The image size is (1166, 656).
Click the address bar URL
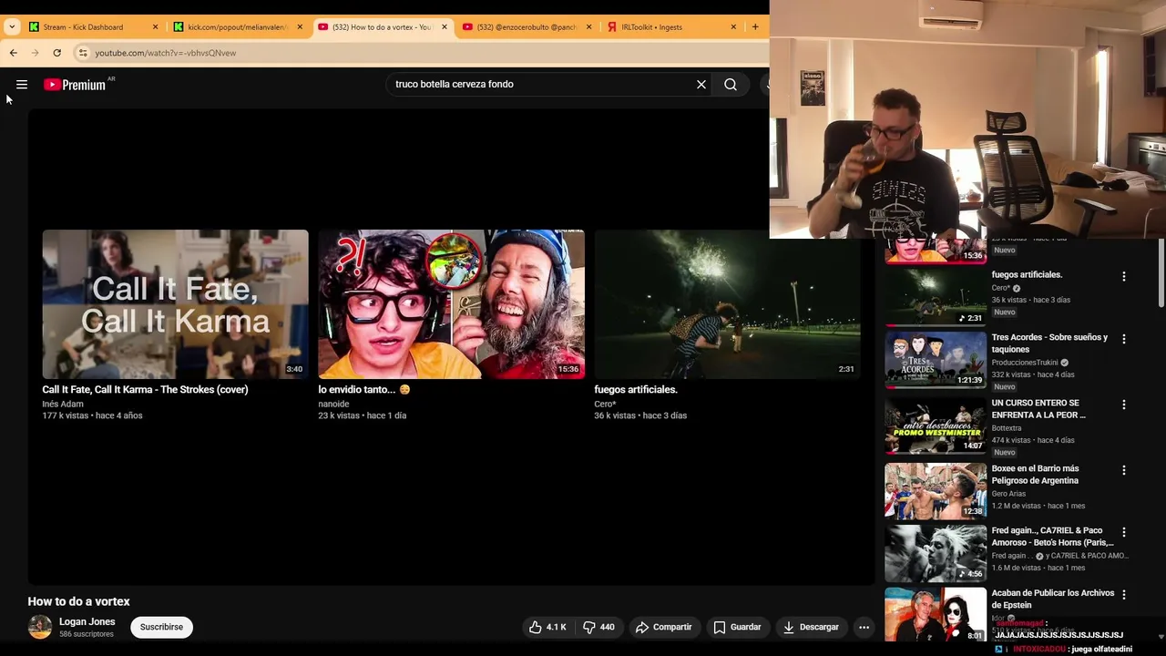click(x=166, y=53)
